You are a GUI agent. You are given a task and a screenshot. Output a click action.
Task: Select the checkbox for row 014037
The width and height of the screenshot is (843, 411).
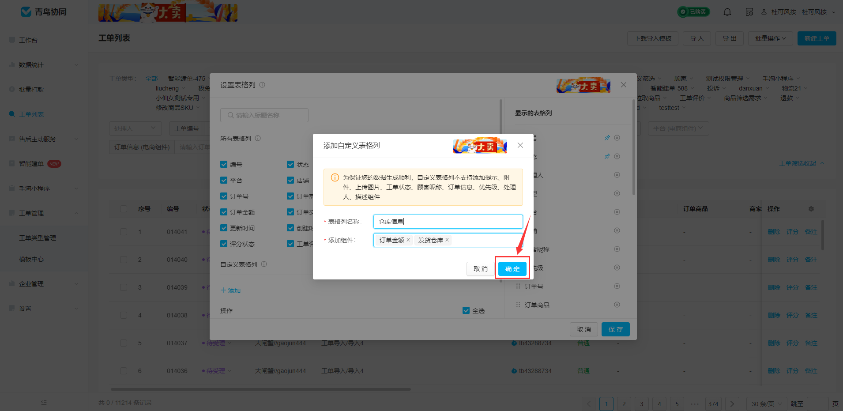click(124, 343)
